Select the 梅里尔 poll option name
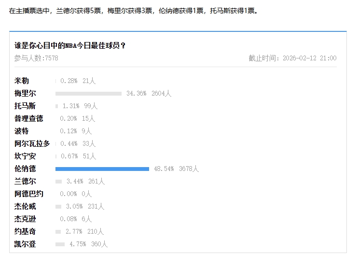 tap(25, 93)
